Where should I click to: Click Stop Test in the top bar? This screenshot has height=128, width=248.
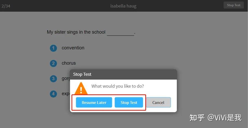pyautogui.click(x=233, y=5)
